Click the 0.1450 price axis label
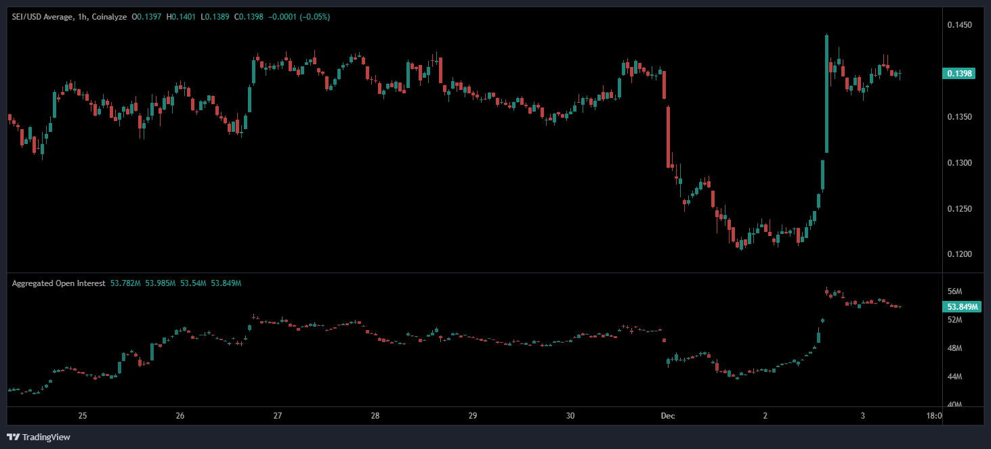The height and width of the screenshot is (449, 991). [959, 26]
